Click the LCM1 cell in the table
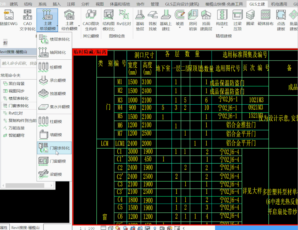 pyautogui.click(x=120, y=143)
